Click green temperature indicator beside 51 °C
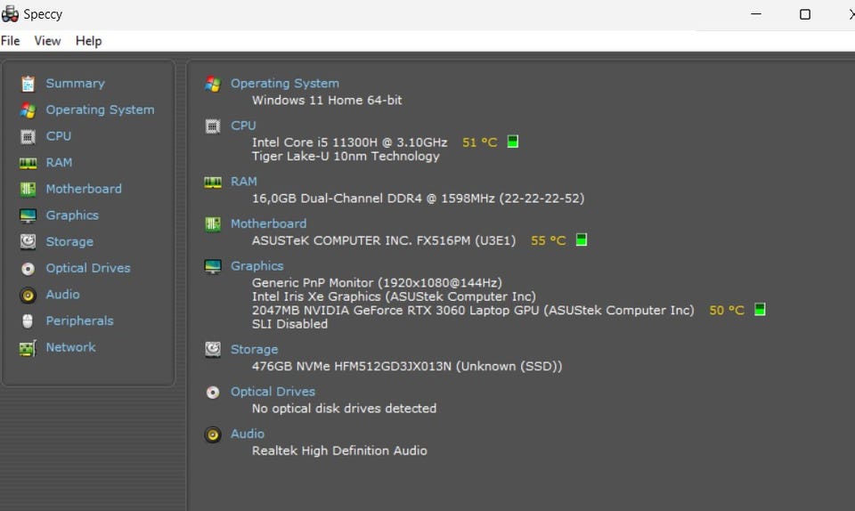The image size is (855, 511). point(513,142)
